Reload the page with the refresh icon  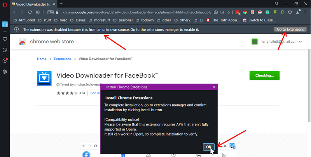coord(30,12)
